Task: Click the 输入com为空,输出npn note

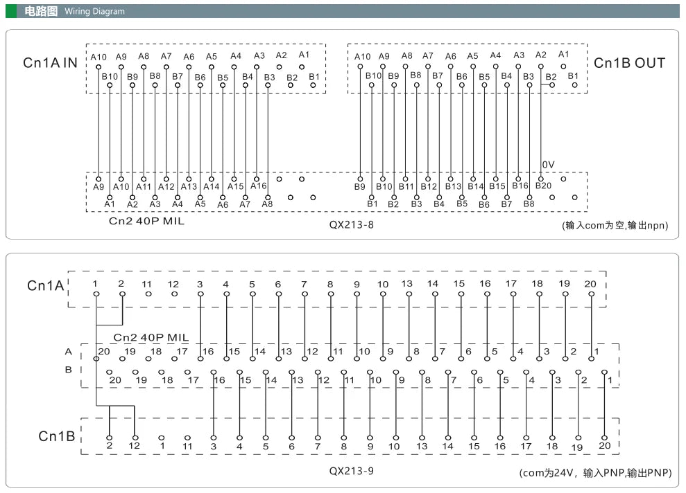Action: [615, 225]
